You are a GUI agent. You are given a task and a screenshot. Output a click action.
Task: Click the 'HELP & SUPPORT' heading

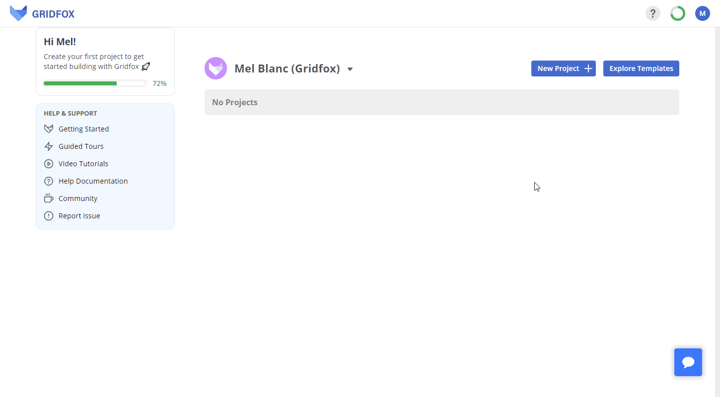tap(71, 113)
